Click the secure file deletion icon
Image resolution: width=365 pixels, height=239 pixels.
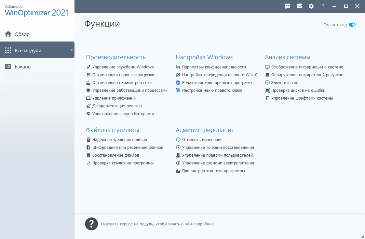tap(88, 140)
